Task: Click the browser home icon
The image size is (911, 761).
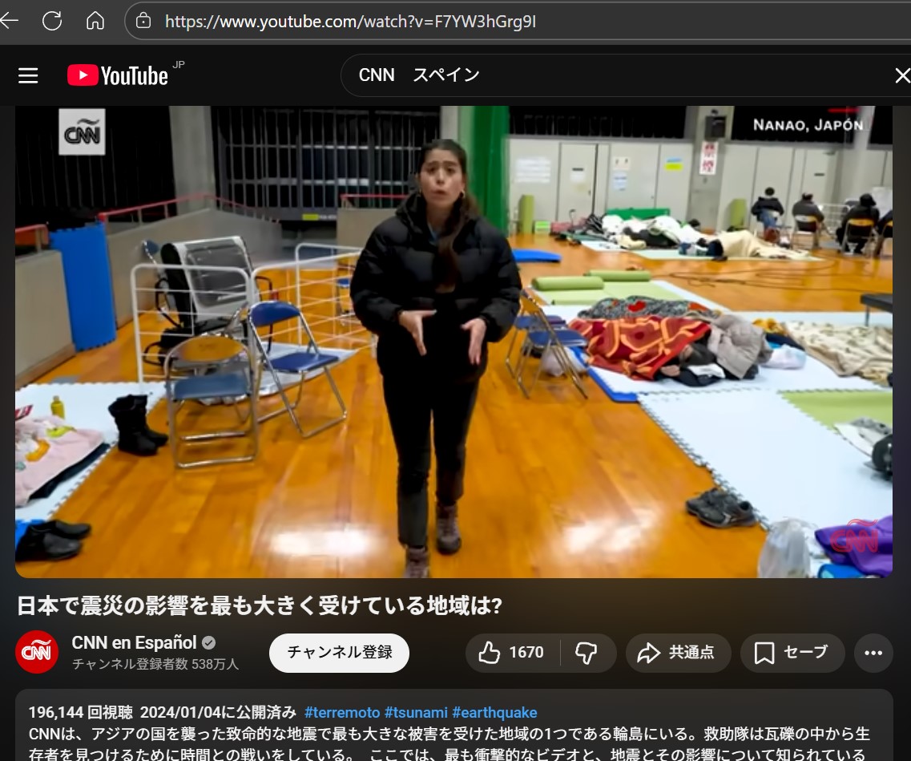Action: pyautogui.click(x=95, y=21)
